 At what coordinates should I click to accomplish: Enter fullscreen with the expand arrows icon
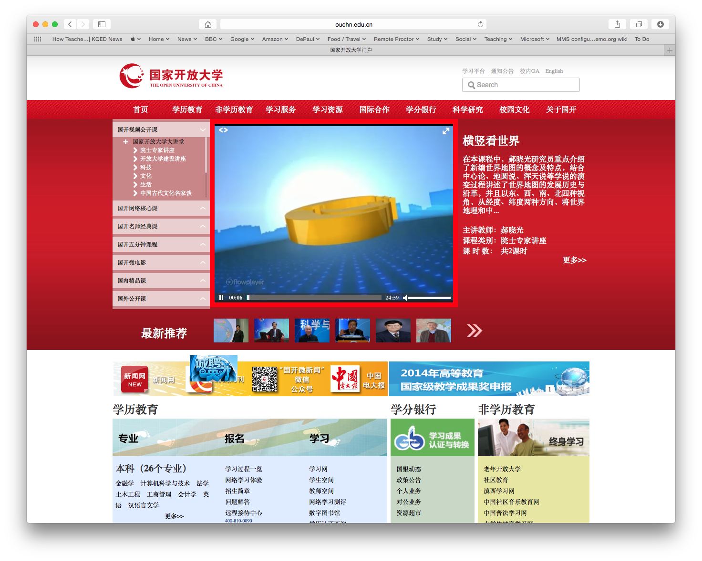pos(446,131)
